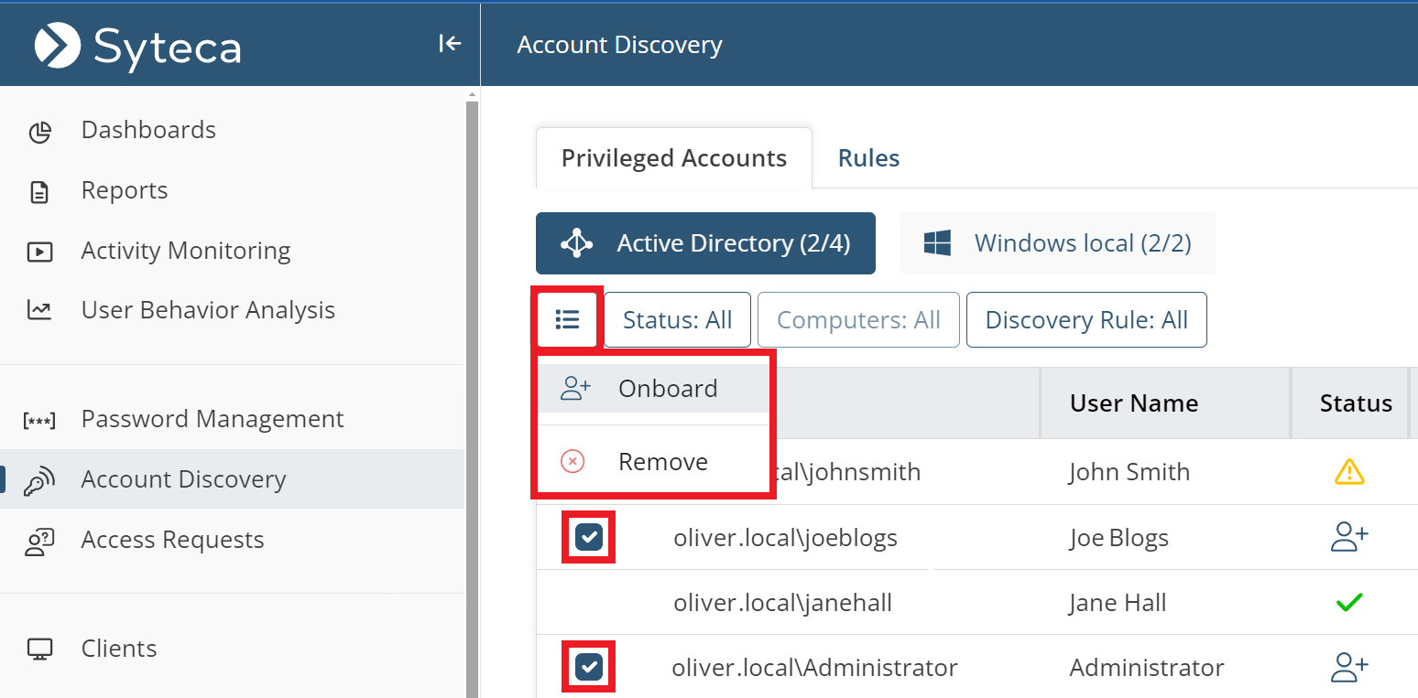Uncheck the oliver.local\joeblogs checkbox

[588, 538]
